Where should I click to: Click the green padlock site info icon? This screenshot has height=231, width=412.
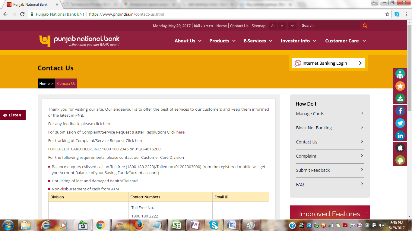point(32,14)
